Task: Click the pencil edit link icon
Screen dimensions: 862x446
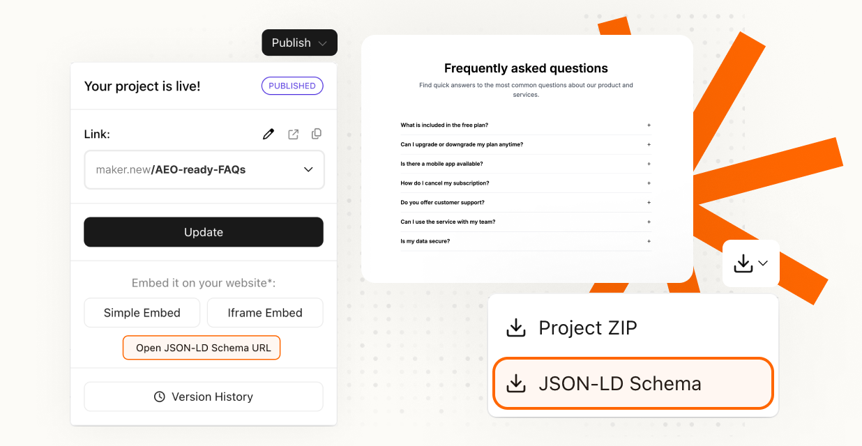Action: click(x=269, y=134)
